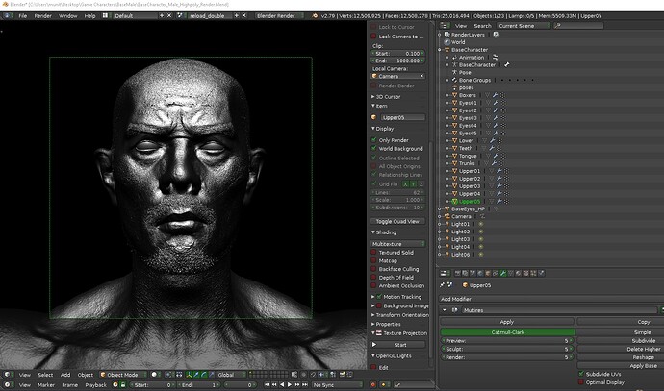The width and height of the screenshot is (664, 391).
Task: Open the Multitexture shading dropdown
Action: tap(397, 244)
